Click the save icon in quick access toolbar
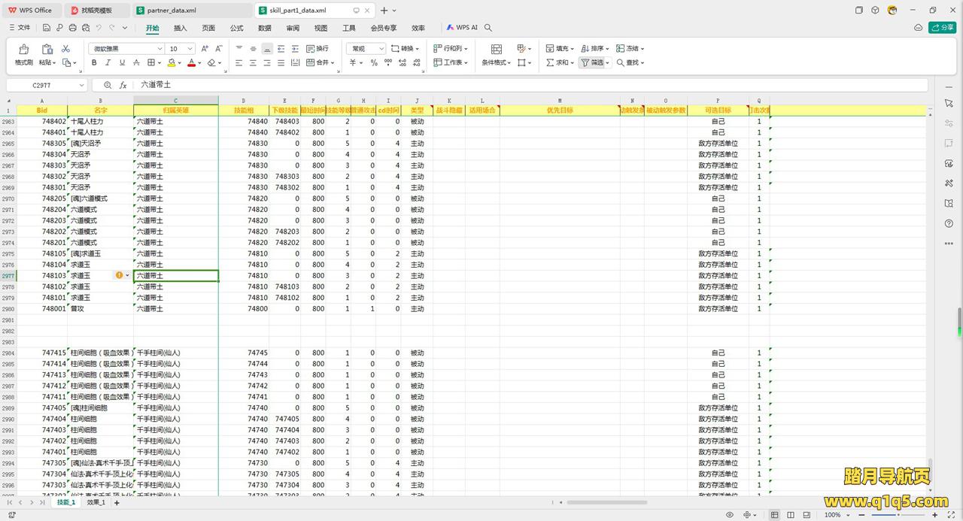 tap(47, 28)
